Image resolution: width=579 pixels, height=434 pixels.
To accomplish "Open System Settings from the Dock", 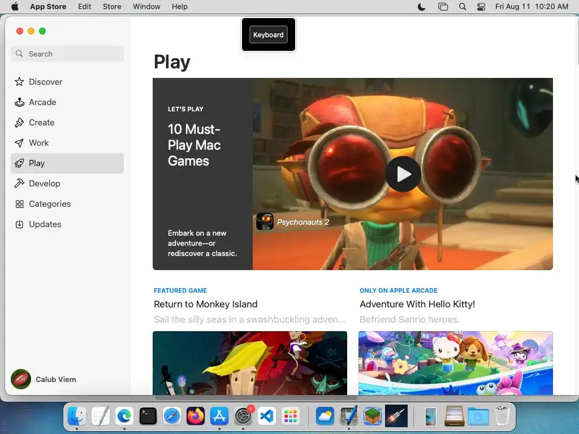I will 243,416.
